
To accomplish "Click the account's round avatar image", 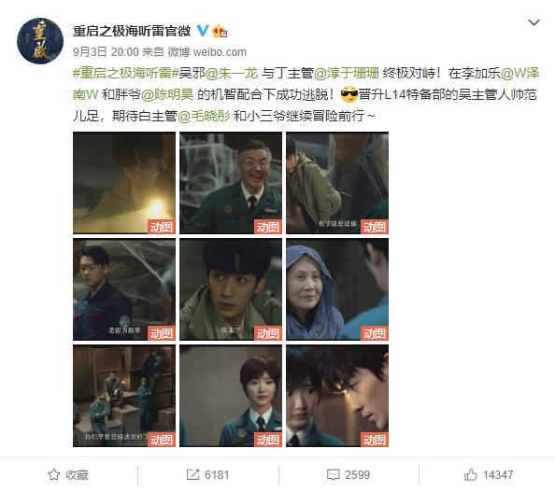I will [x=40, y=41].
